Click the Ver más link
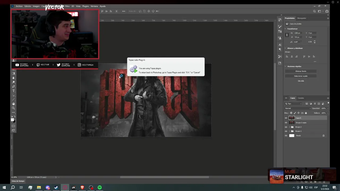This screenshot has width=340, height=191. click(301, 81)
